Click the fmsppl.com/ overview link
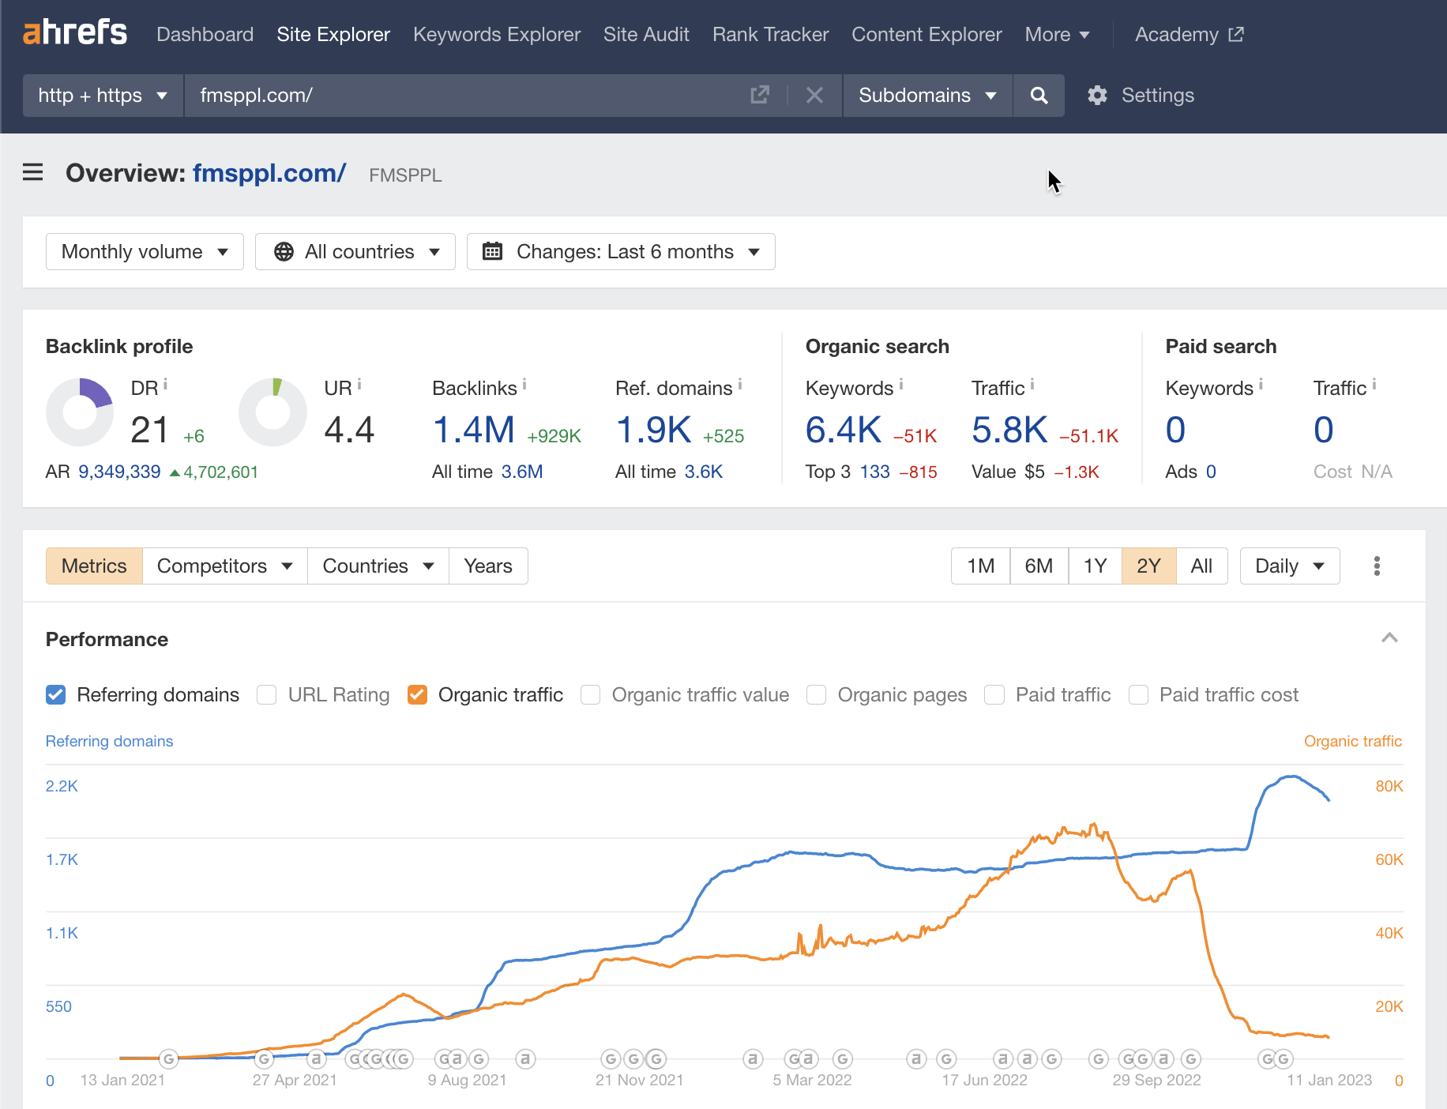This screenshot has width=1447, height=1109. coord(269,174)
